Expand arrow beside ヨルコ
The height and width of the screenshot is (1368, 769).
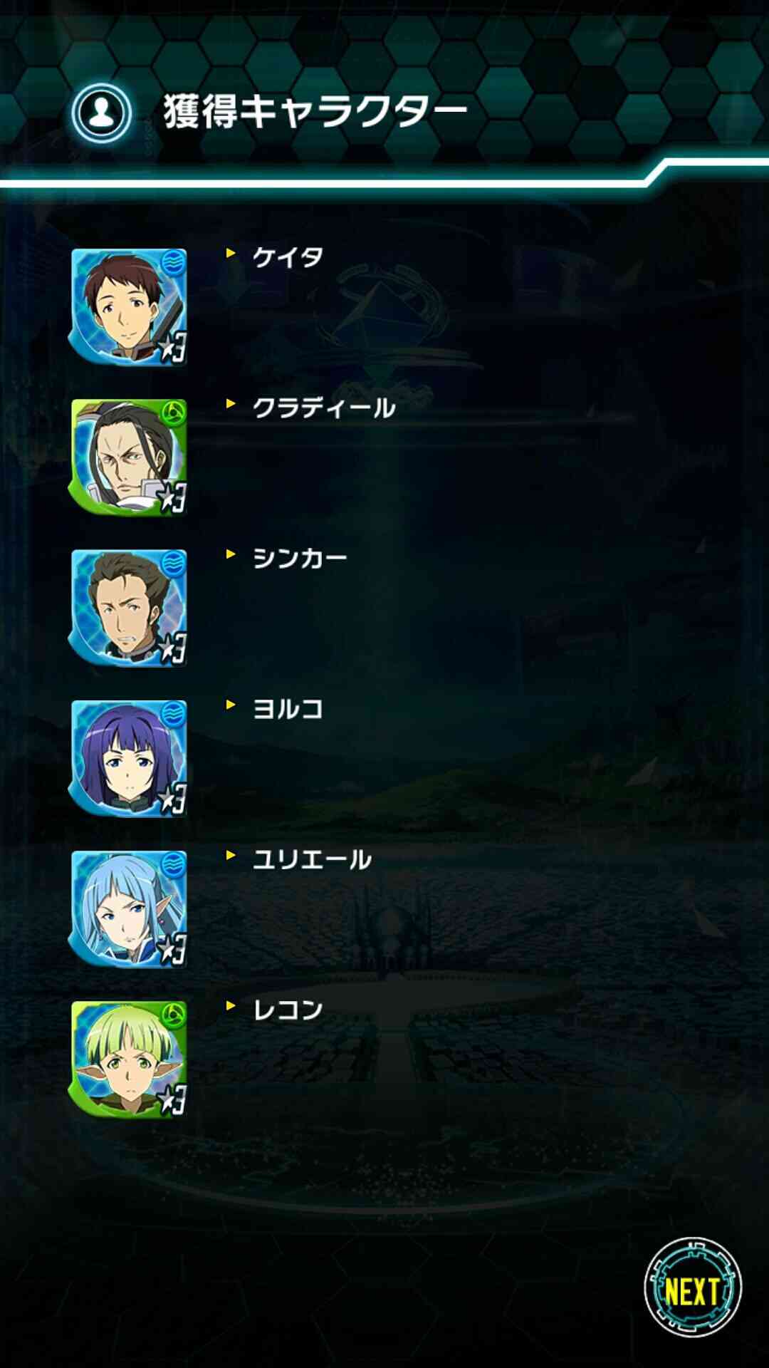[x=230, y=704]
